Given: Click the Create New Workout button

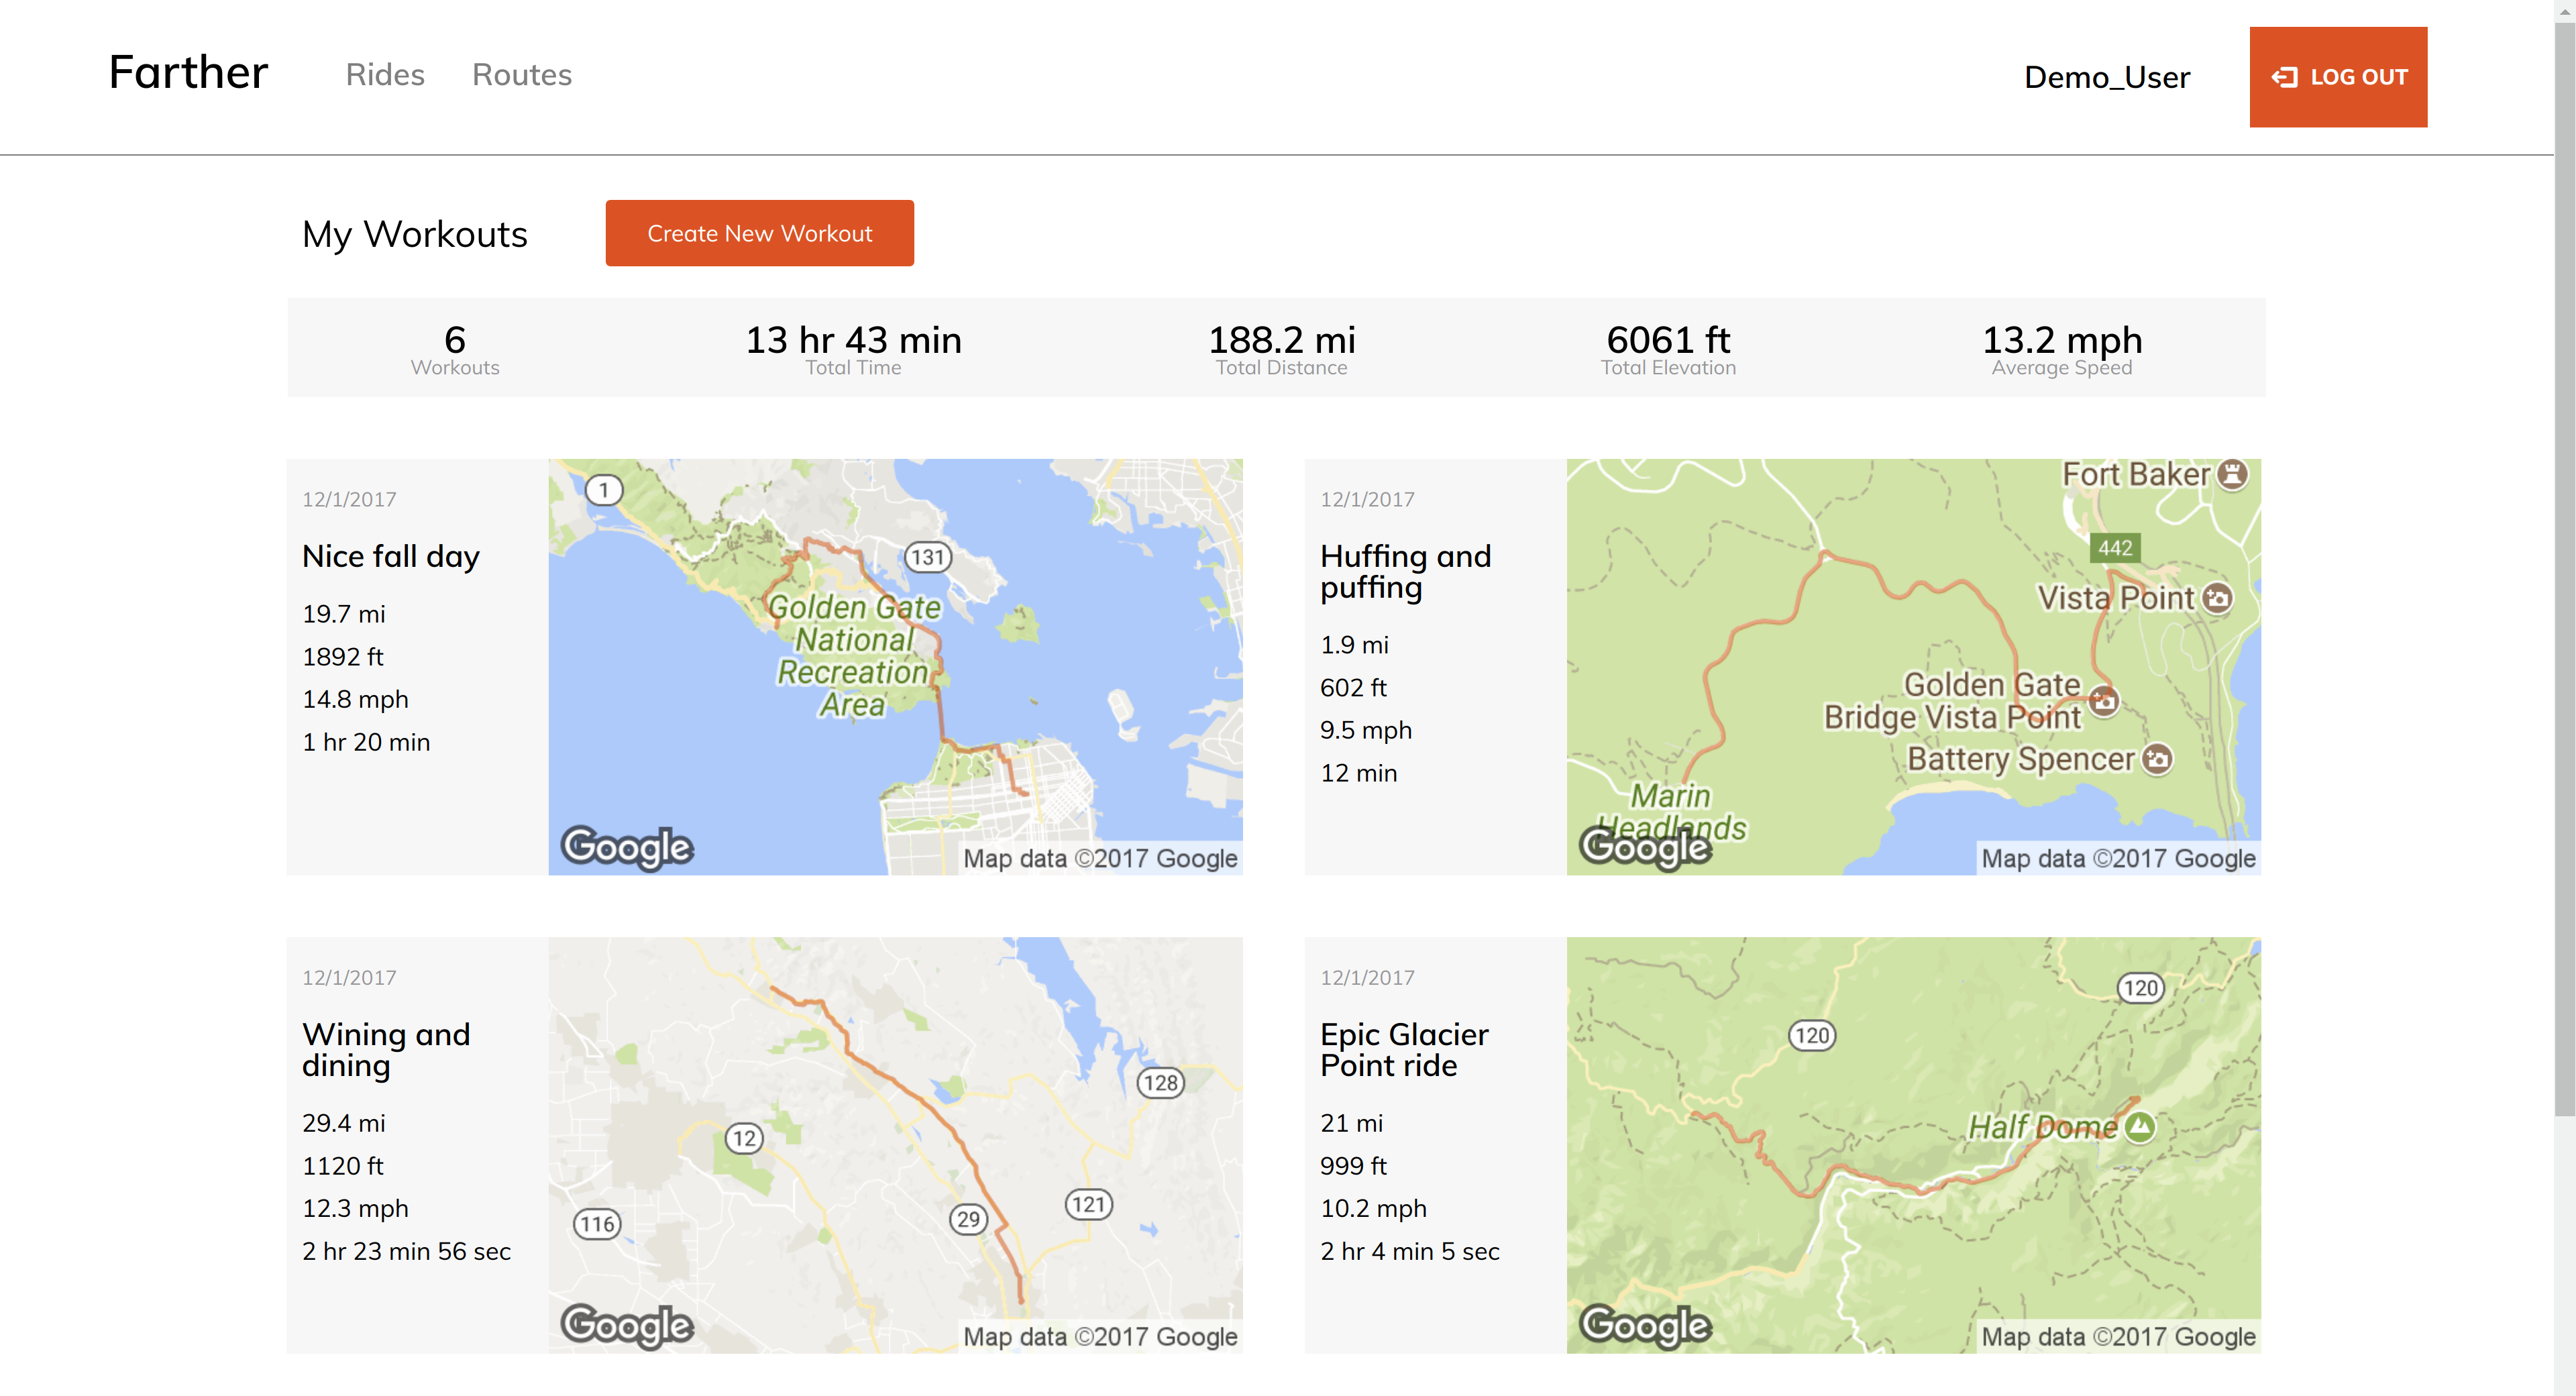Looking at the screenshot, I should [x=759, y=233].
